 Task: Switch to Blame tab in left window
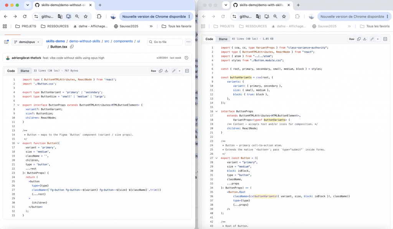[x=25, y=71]
